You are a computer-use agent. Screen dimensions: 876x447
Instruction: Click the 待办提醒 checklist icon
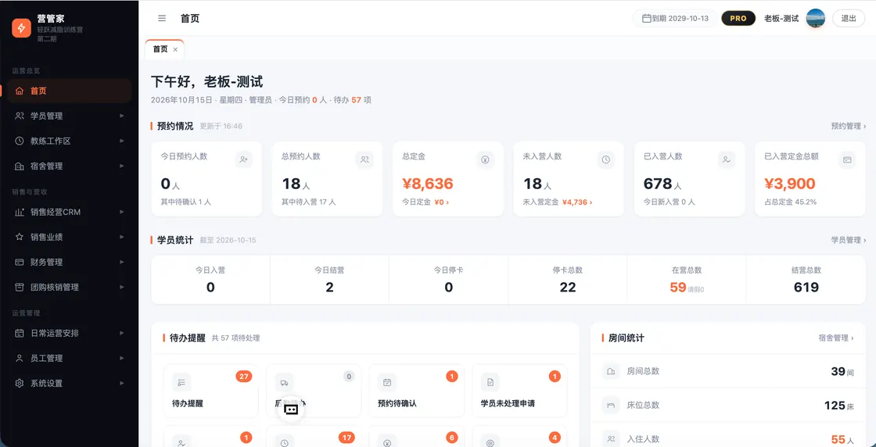(x=181, y=382)
